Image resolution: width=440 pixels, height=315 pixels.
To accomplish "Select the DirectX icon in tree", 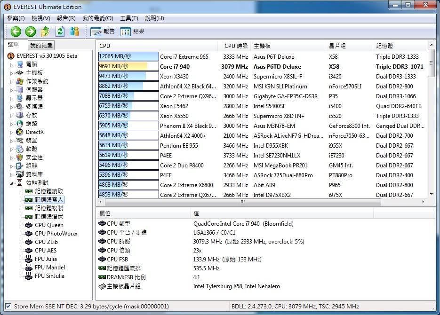I will [x=20, y=132].
